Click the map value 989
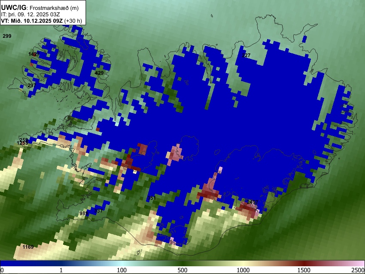Screen dimensions: 365x274 [x=84, y=213]
